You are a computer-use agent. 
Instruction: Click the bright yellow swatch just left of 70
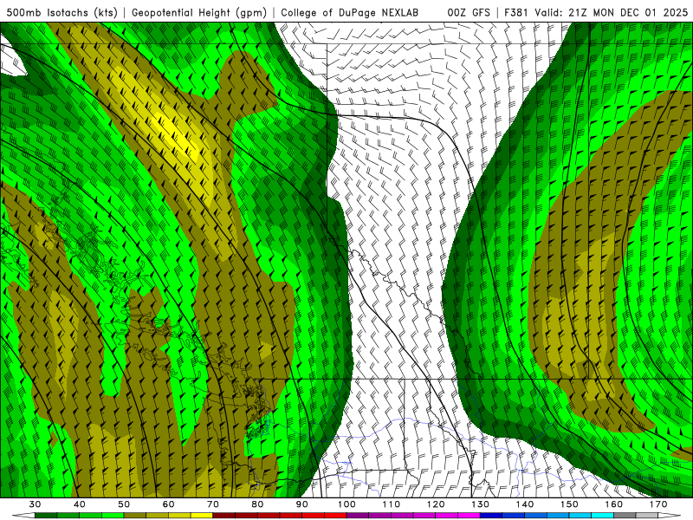click(202, 515)
